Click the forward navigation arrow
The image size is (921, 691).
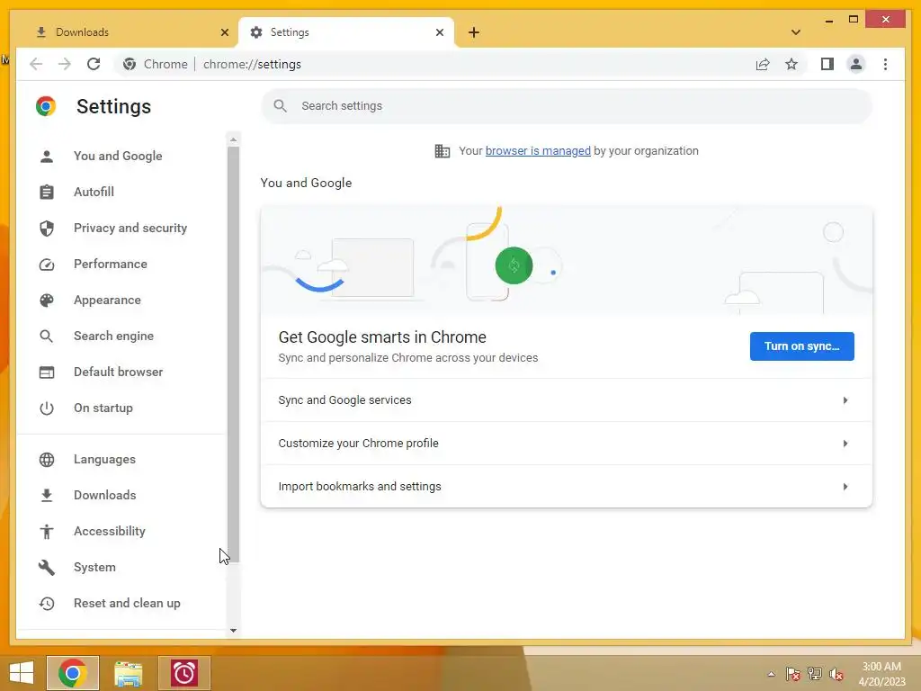pyautogui.click(x=65, y=64)
